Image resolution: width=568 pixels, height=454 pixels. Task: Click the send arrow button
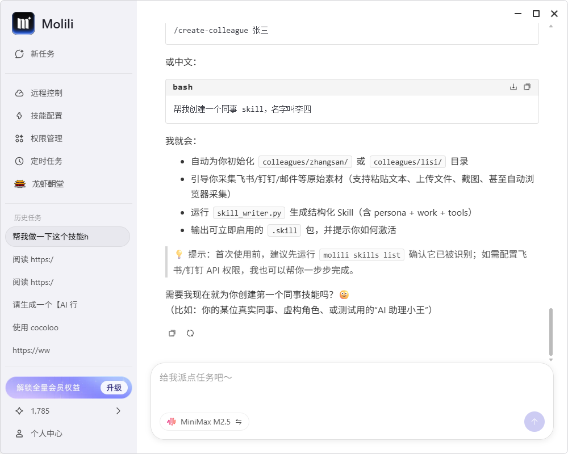(x=534, y=422)
